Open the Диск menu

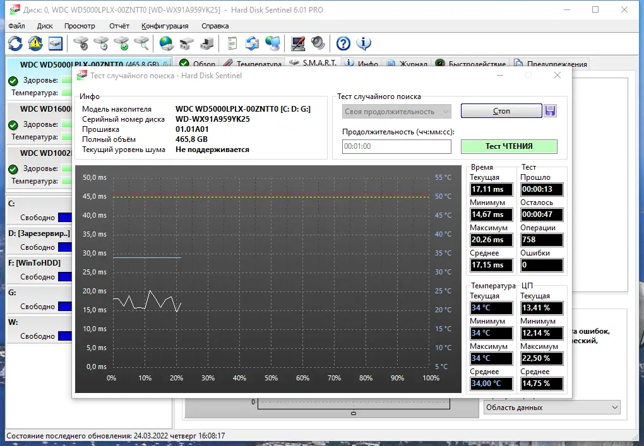tap(45, 26)
